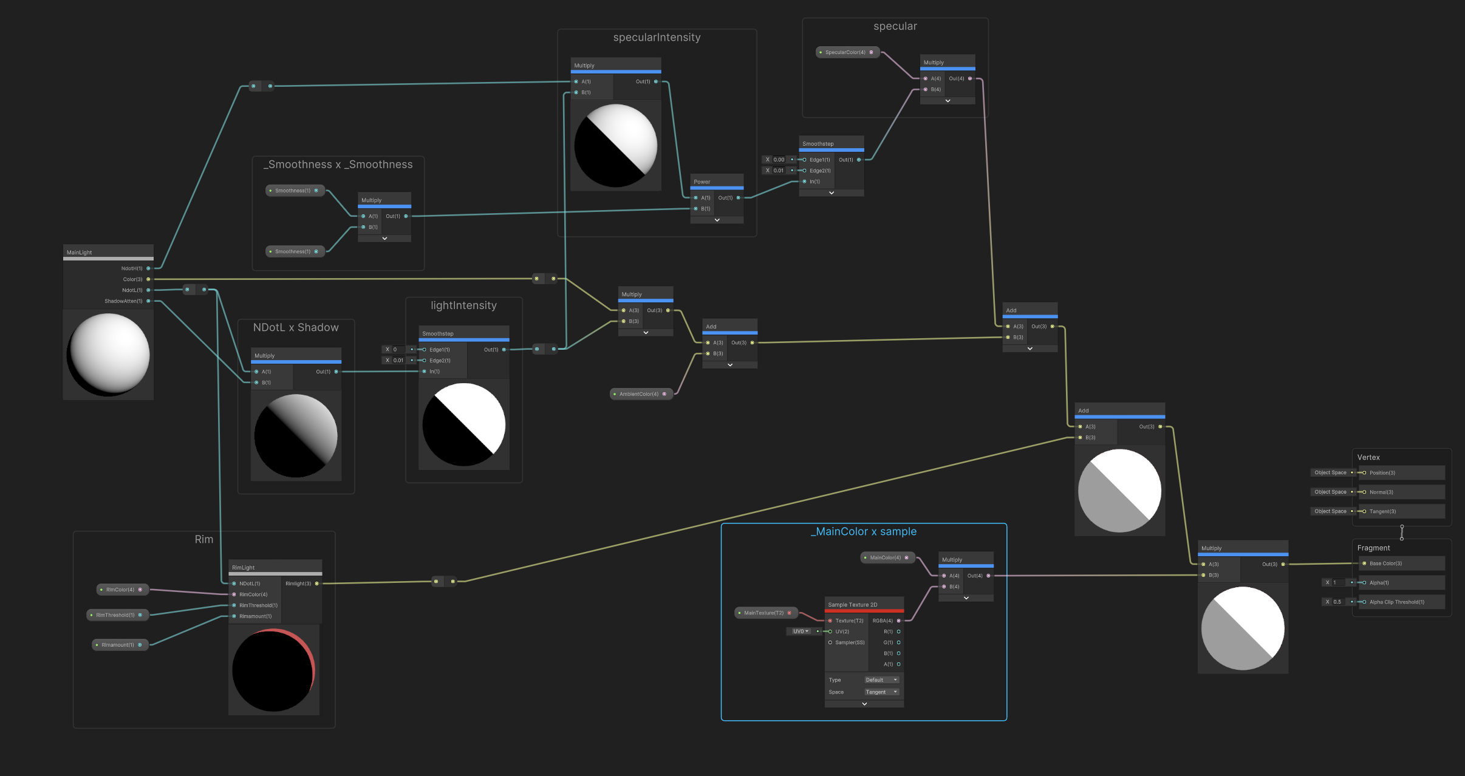The image size is (1465, 776).
Task: Select the Rim group title
Action: [x=204, y=539]
